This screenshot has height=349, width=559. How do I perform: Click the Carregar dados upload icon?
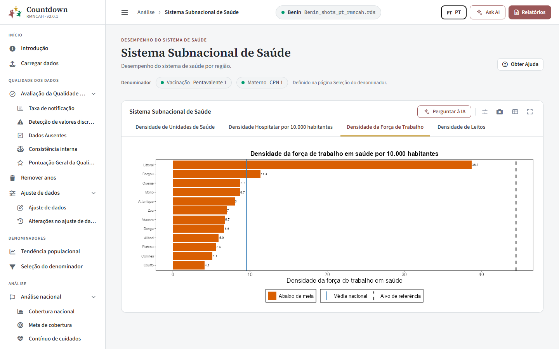tap(12, 64)
